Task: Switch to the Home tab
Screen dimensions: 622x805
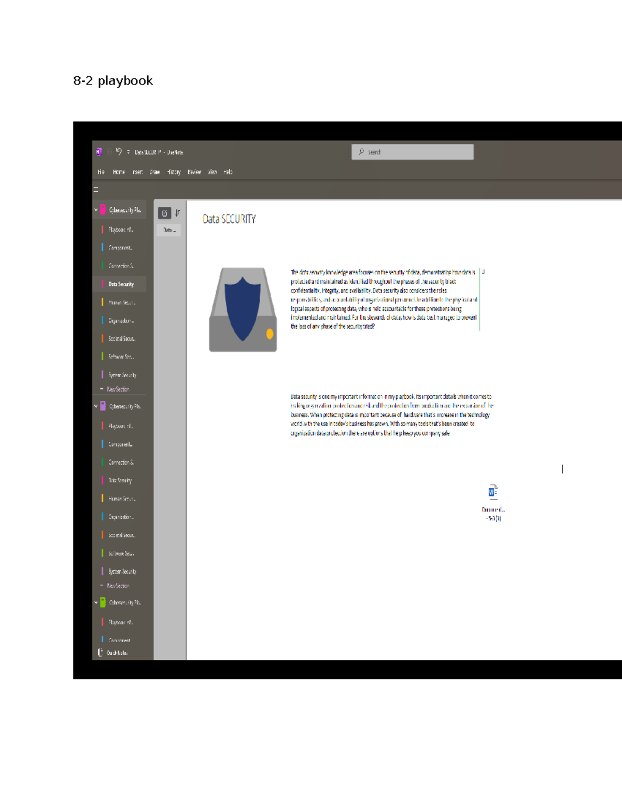Action: pyautogui.click(x=119, y=172)
